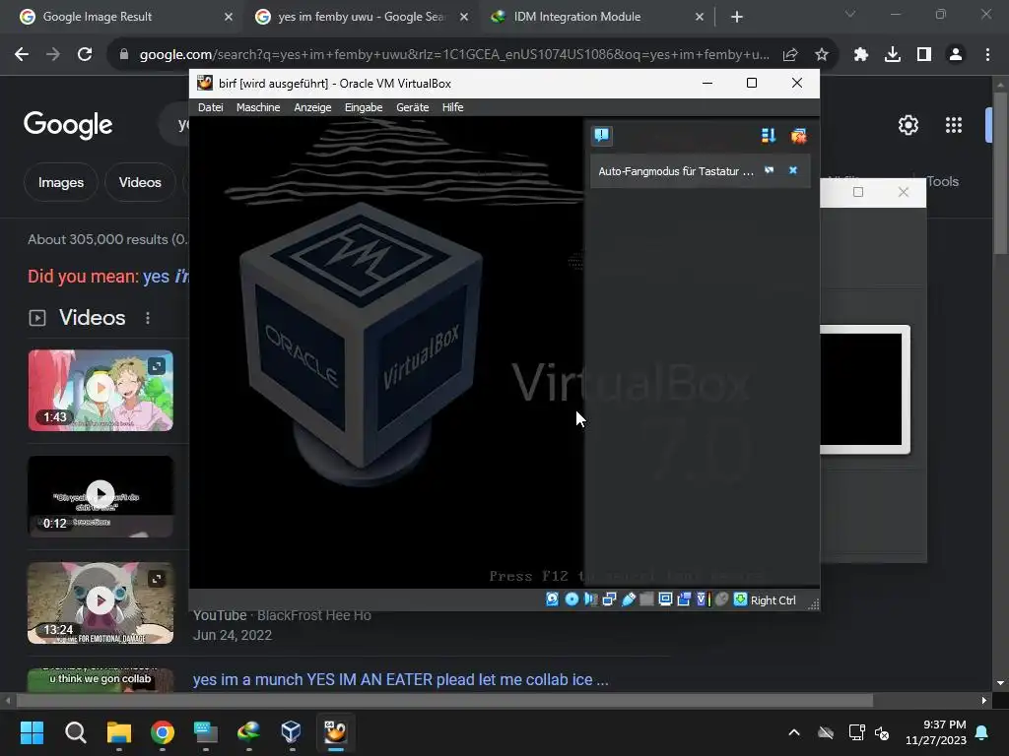Click the VirtualBox audio status icon
The width and height of the screenshot is (1009, 756).
click(590, 599)
